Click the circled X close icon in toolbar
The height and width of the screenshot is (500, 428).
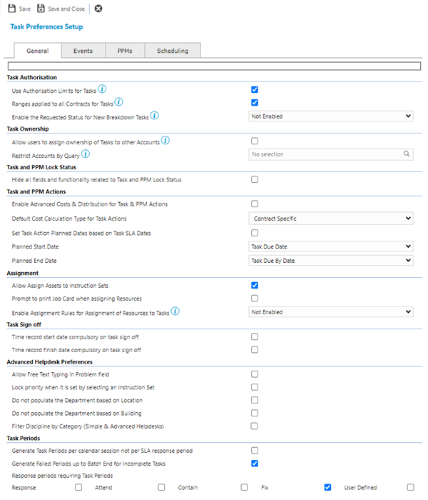click(x=98, y=9)
